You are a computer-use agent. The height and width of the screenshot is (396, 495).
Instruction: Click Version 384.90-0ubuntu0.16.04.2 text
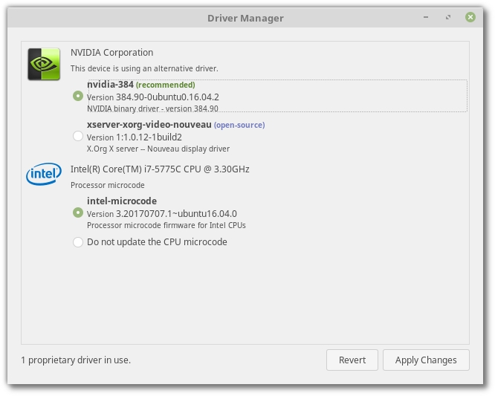pyautogui.click(x=153, y=97)
